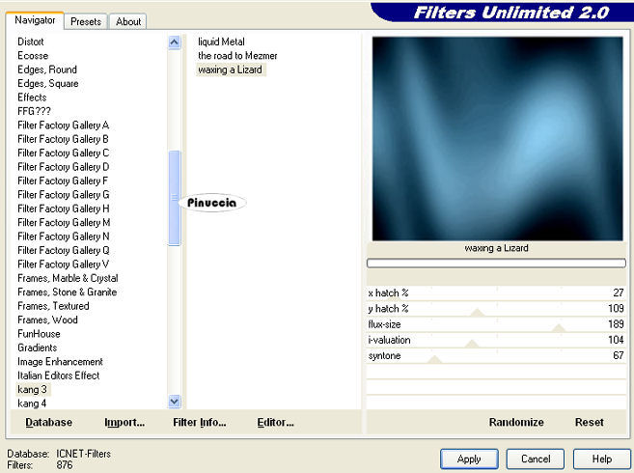Select the FFG??? category
The height and width of the screenshot is (473, 634).
point(35,111)
